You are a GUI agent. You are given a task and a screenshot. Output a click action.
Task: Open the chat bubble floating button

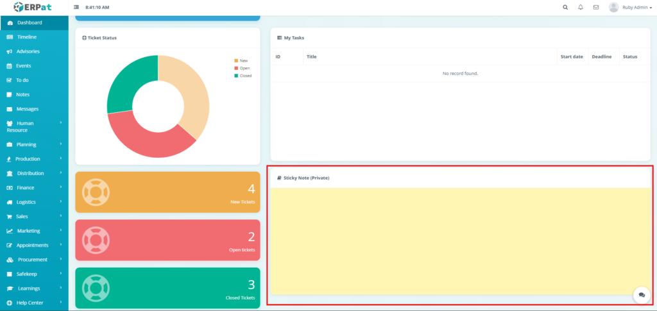tap(641, 294)
